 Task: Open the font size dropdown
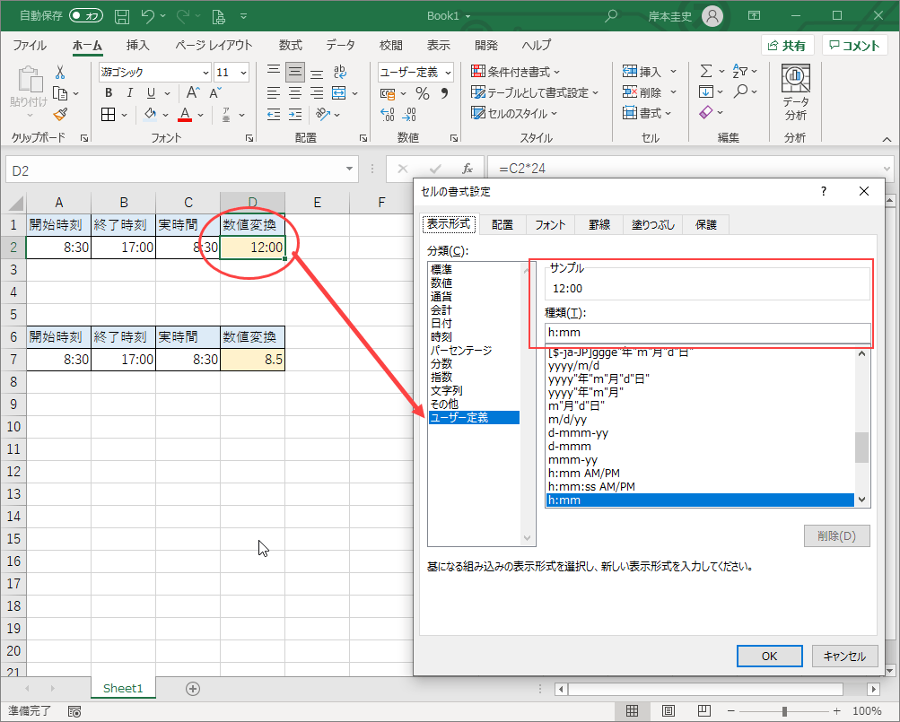tap(243, 73)
